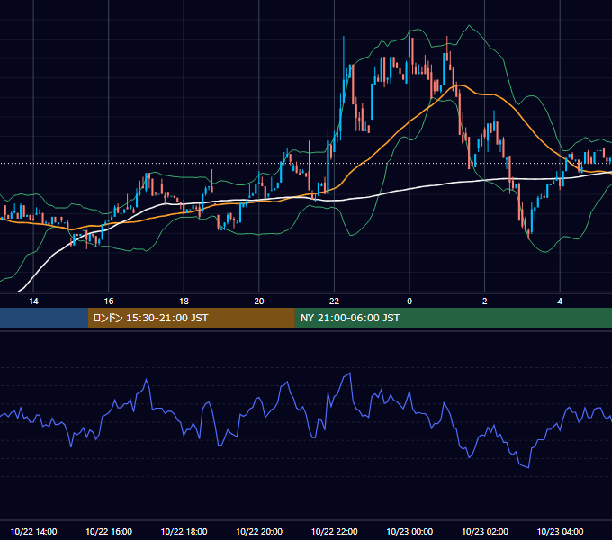Click the 10/23 04:00 date label

560,531
